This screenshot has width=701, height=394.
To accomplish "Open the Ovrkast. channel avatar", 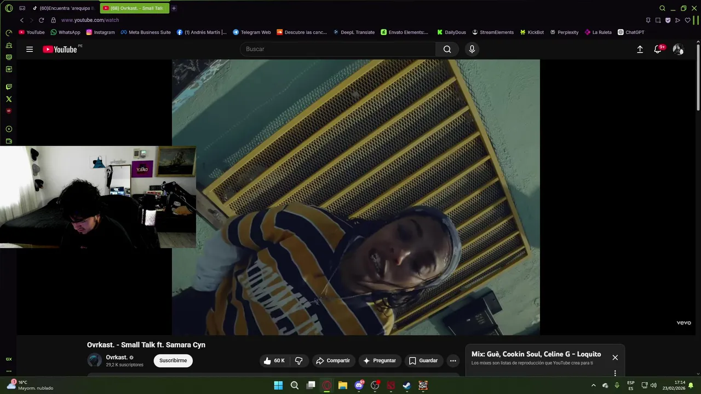I will pos(95,361).
